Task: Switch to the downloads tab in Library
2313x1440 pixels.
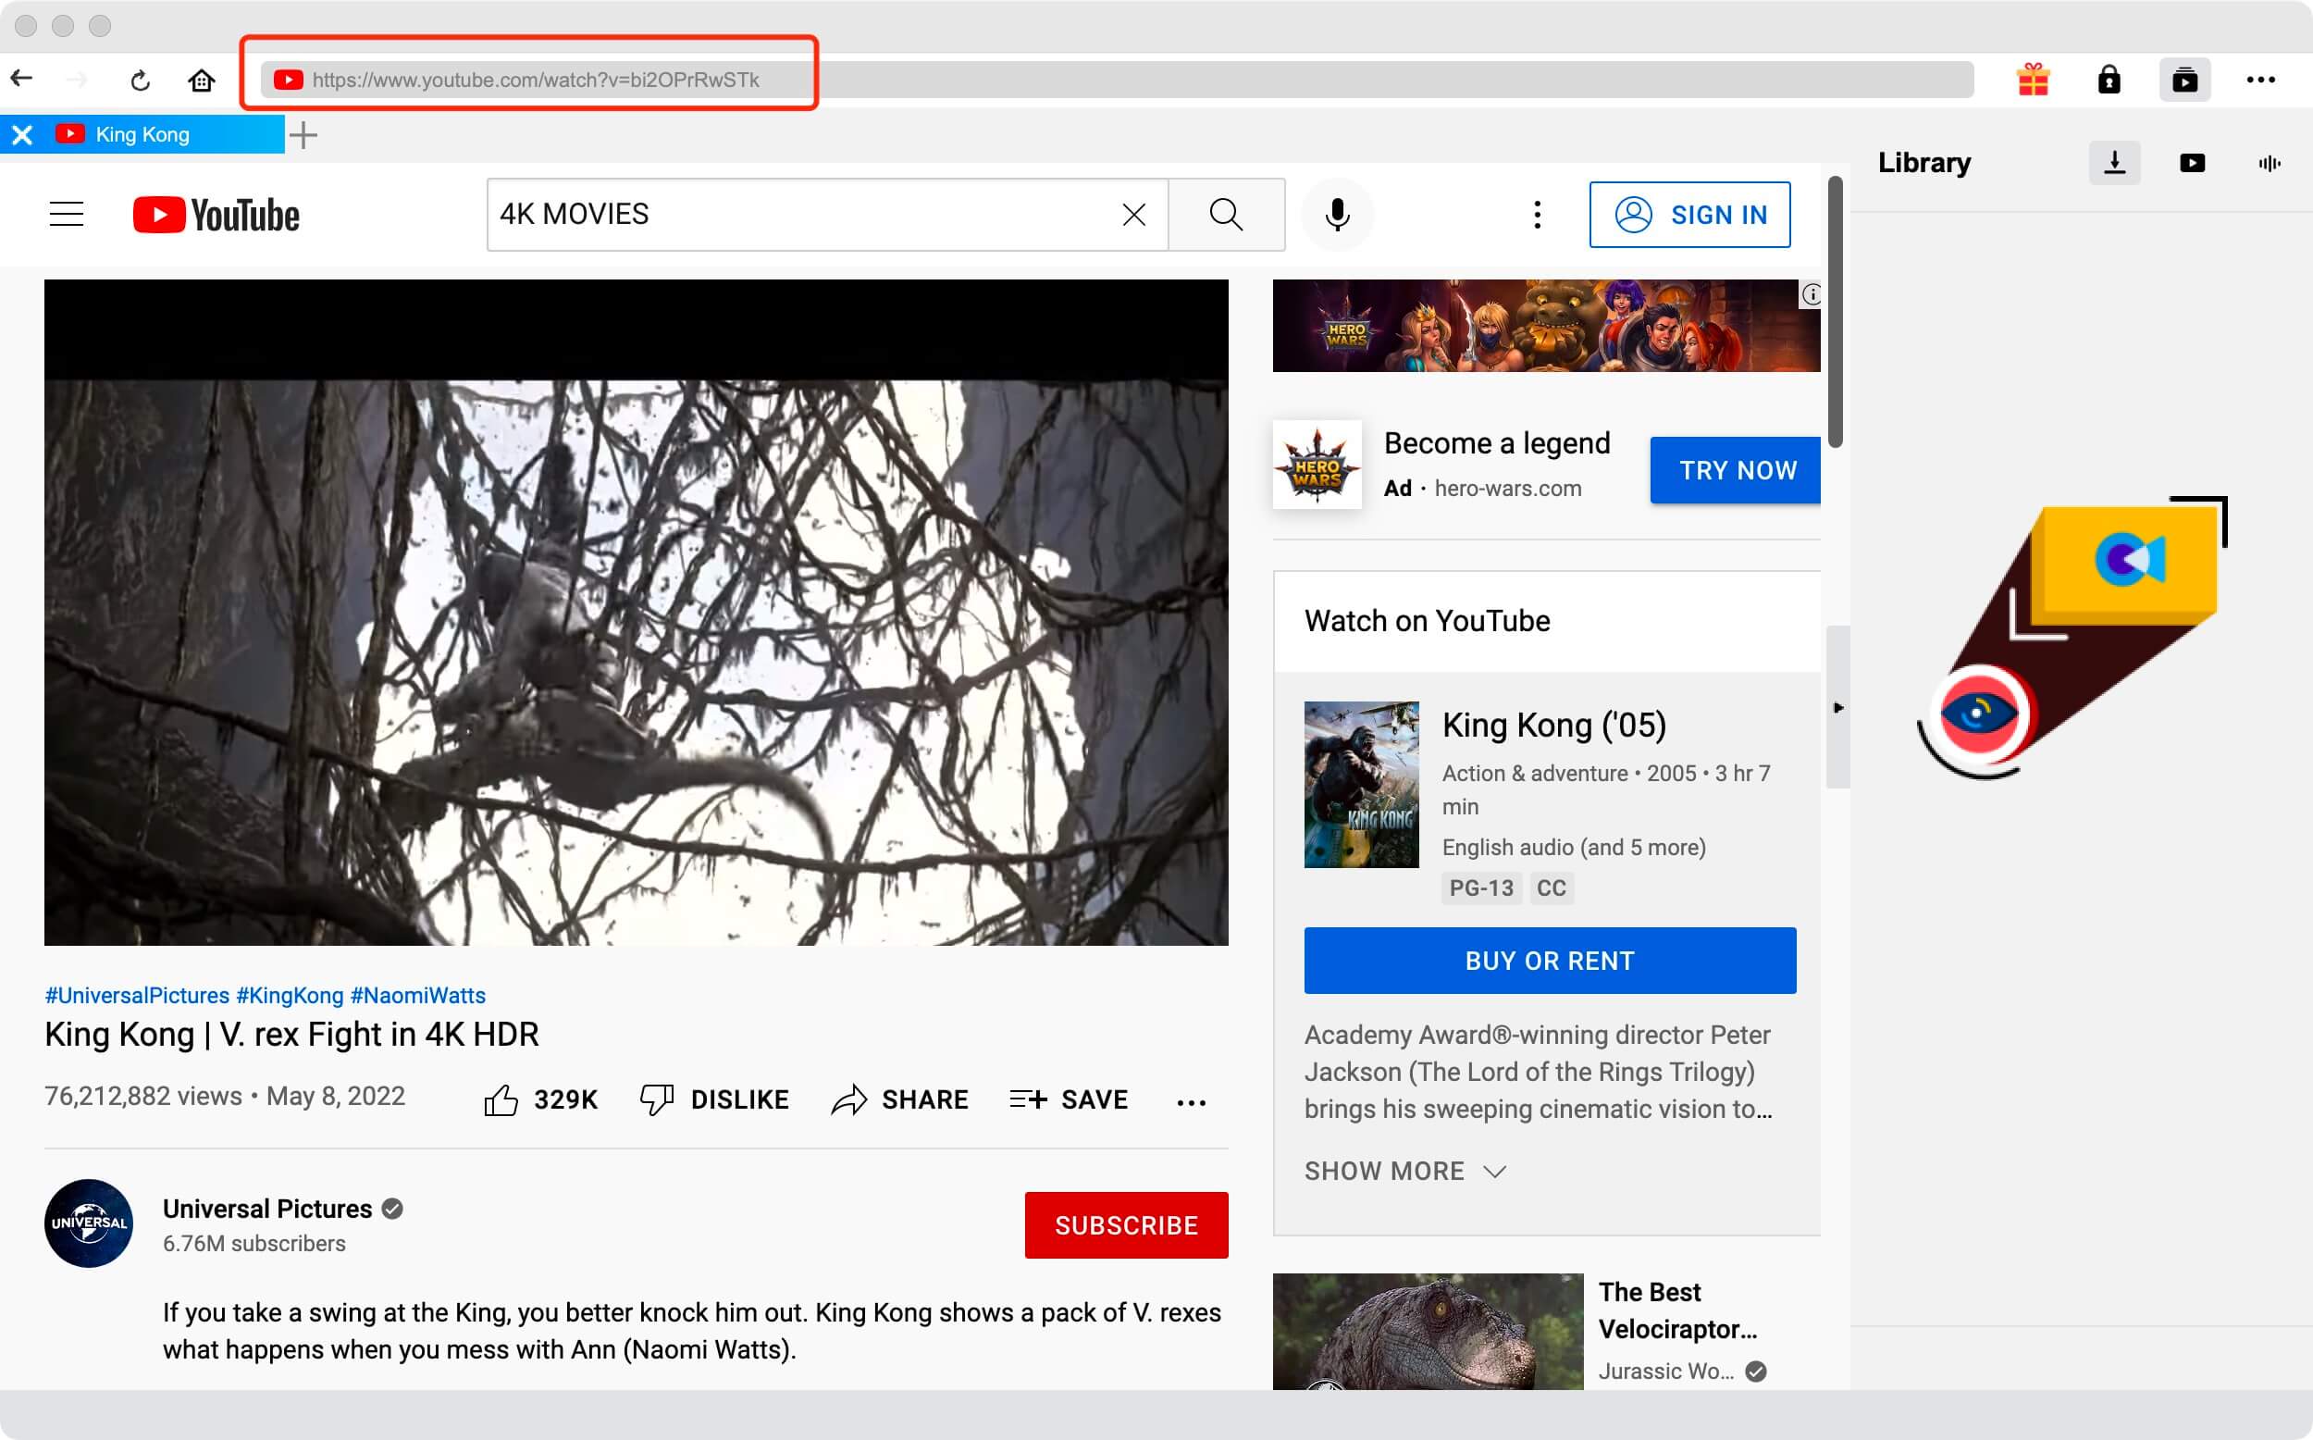Action: point(2115,163)
